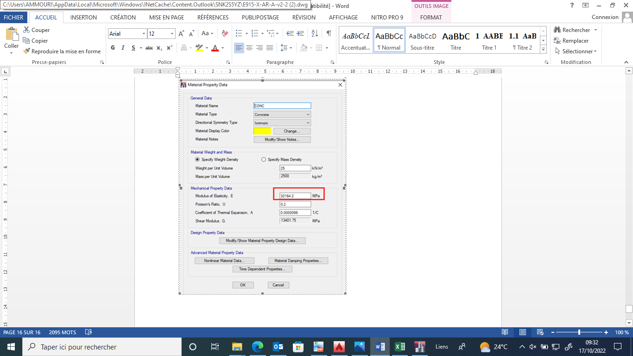Click the bullet list icon
Screen dimensions: 633x356
point(239,34)
